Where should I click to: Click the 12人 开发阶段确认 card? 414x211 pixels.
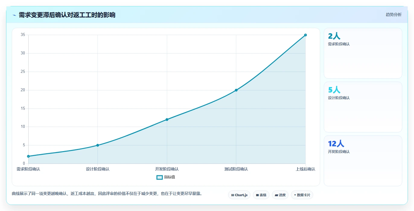click(363, 161)
